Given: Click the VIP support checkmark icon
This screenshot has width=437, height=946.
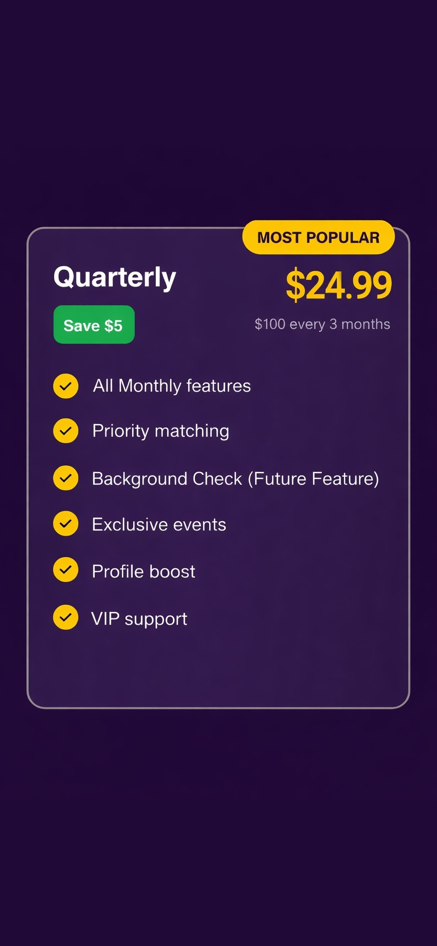Looking at the screenshot, I should pyautogui.click(x=66, y=617).
